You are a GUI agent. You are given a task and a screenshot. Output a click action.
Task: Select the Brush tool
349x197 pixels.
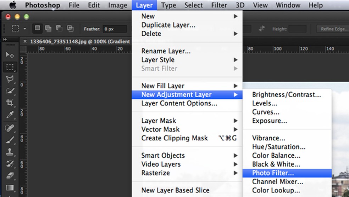(10, 140)
